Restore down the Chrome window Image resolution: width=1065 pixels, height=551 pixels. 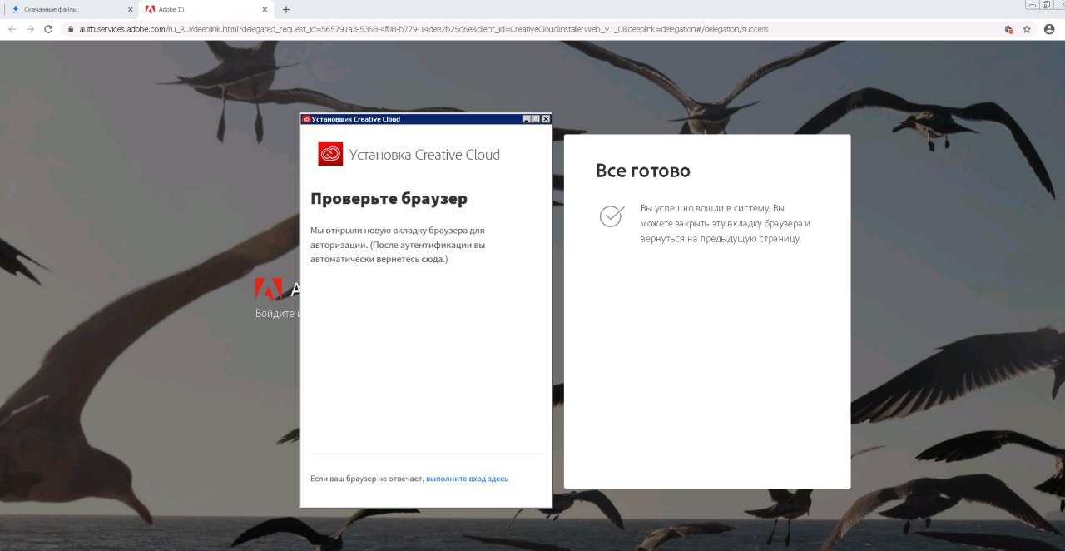coord(1046,4)
